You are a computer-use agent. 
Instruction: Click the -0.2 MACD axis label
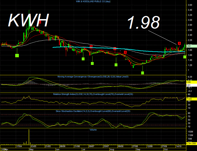[x=190, y=91]
